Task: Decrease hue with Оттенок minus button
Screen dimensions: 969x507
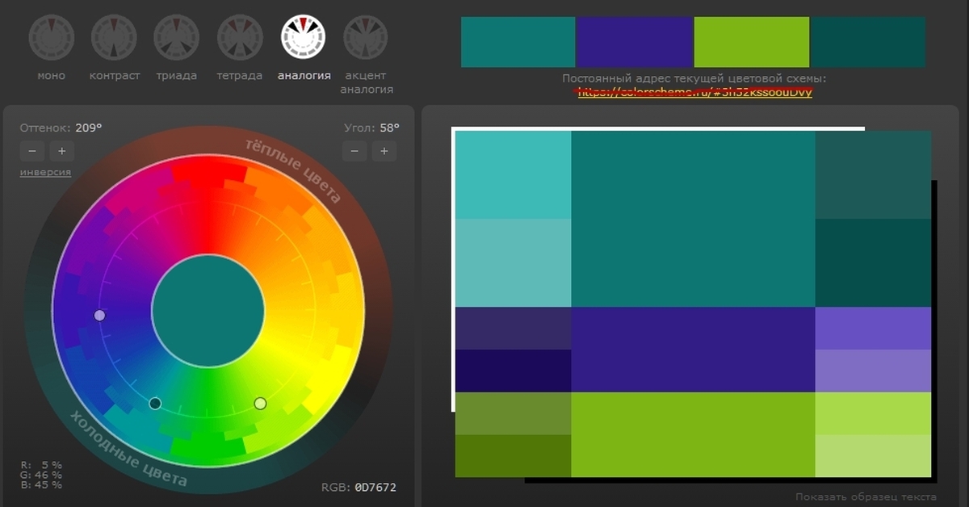Action: coord(31,151)
